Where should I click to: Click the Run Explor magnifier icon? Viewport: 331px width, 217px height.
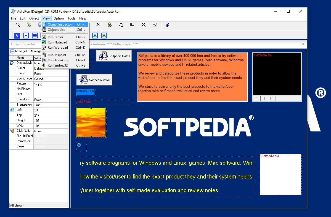tap(44, 37)
